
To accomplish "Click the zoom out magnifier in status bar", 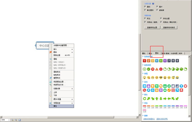I will (x=12, y=120).
